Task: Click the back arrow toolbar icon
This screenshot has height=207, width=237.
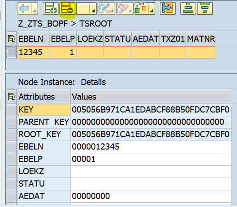Action: (x=24, y=9)
